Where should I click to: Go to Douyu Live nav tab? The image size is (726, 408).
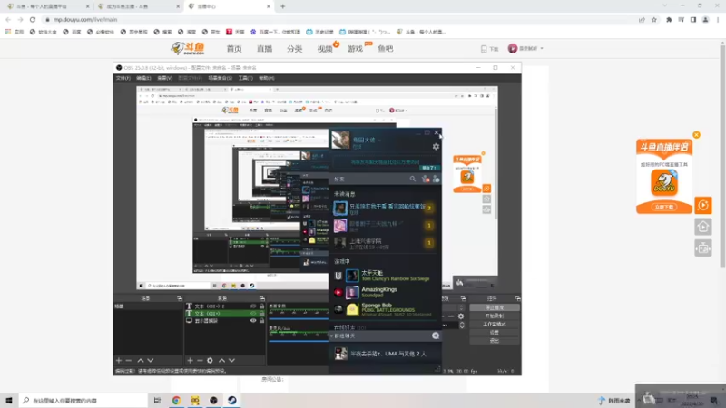pyautogui.click(x=264, y=49)
